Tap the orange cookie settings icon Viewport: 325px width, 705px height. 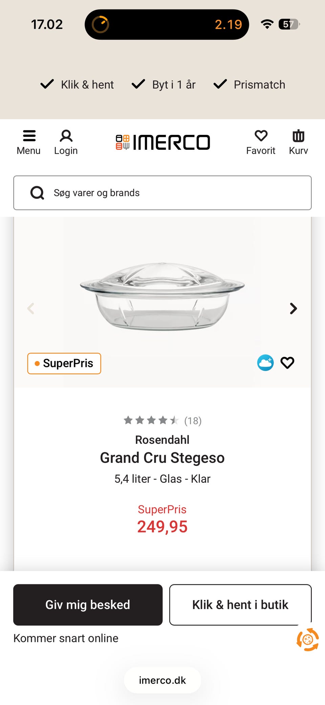[307, 640]
